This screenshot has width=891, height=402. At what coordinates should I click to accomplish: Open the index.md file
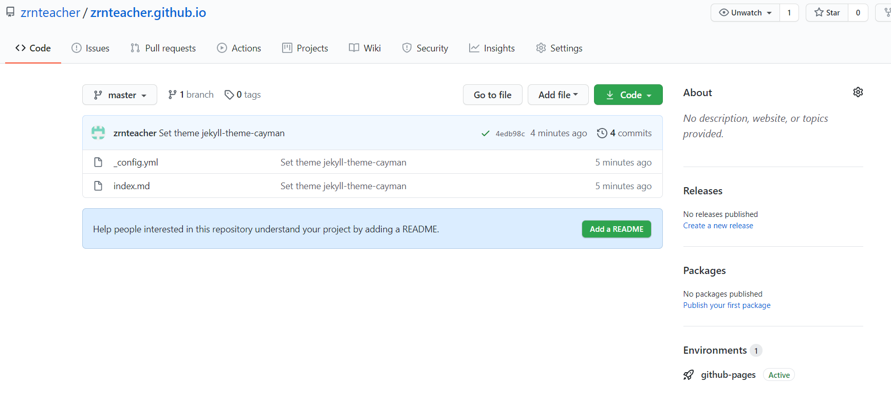pos(132,186)
